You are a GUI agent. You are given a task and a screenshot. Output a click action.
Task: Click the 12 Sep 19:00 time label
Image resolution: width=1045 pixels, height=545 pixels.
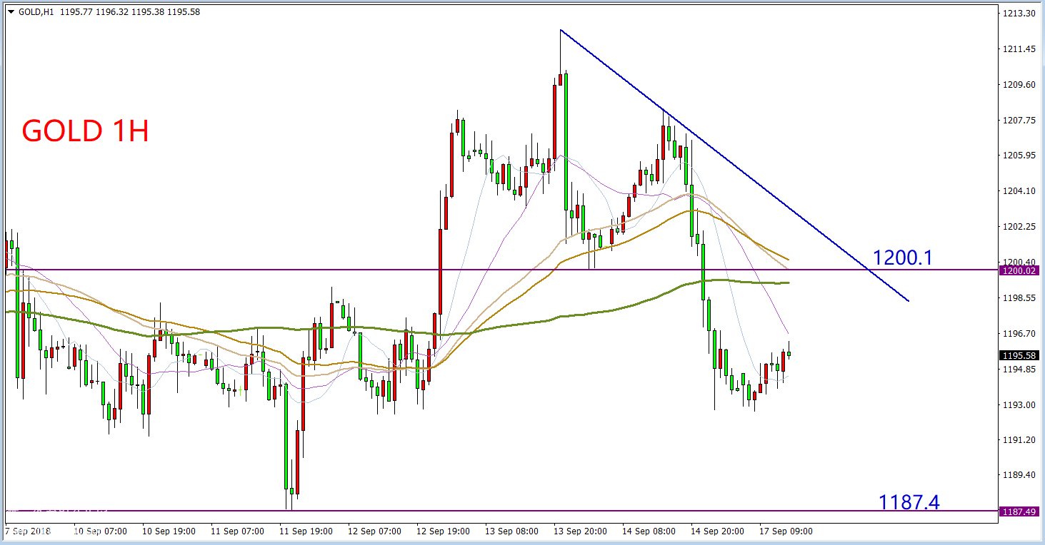(x=444, y=531)
